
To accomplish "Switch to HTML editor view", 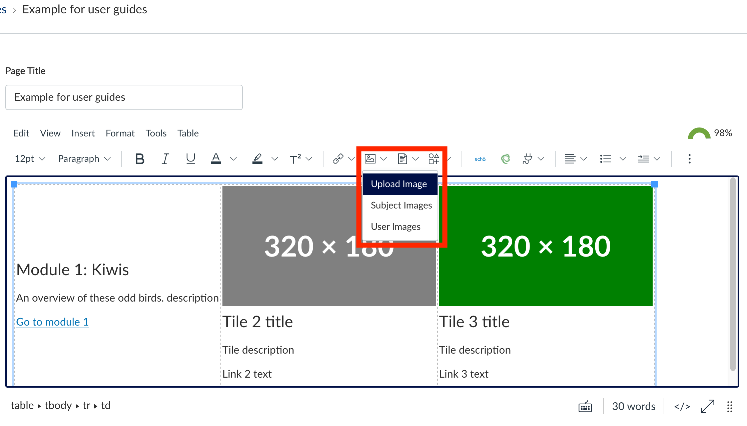I will coord(682,407).
